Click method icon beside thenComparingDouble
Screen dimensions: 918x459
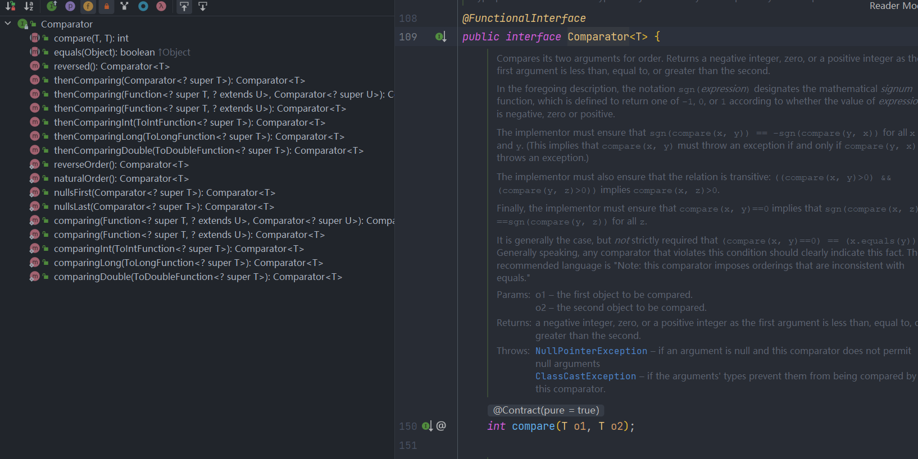pyautogui.click(x=35, y=150)
